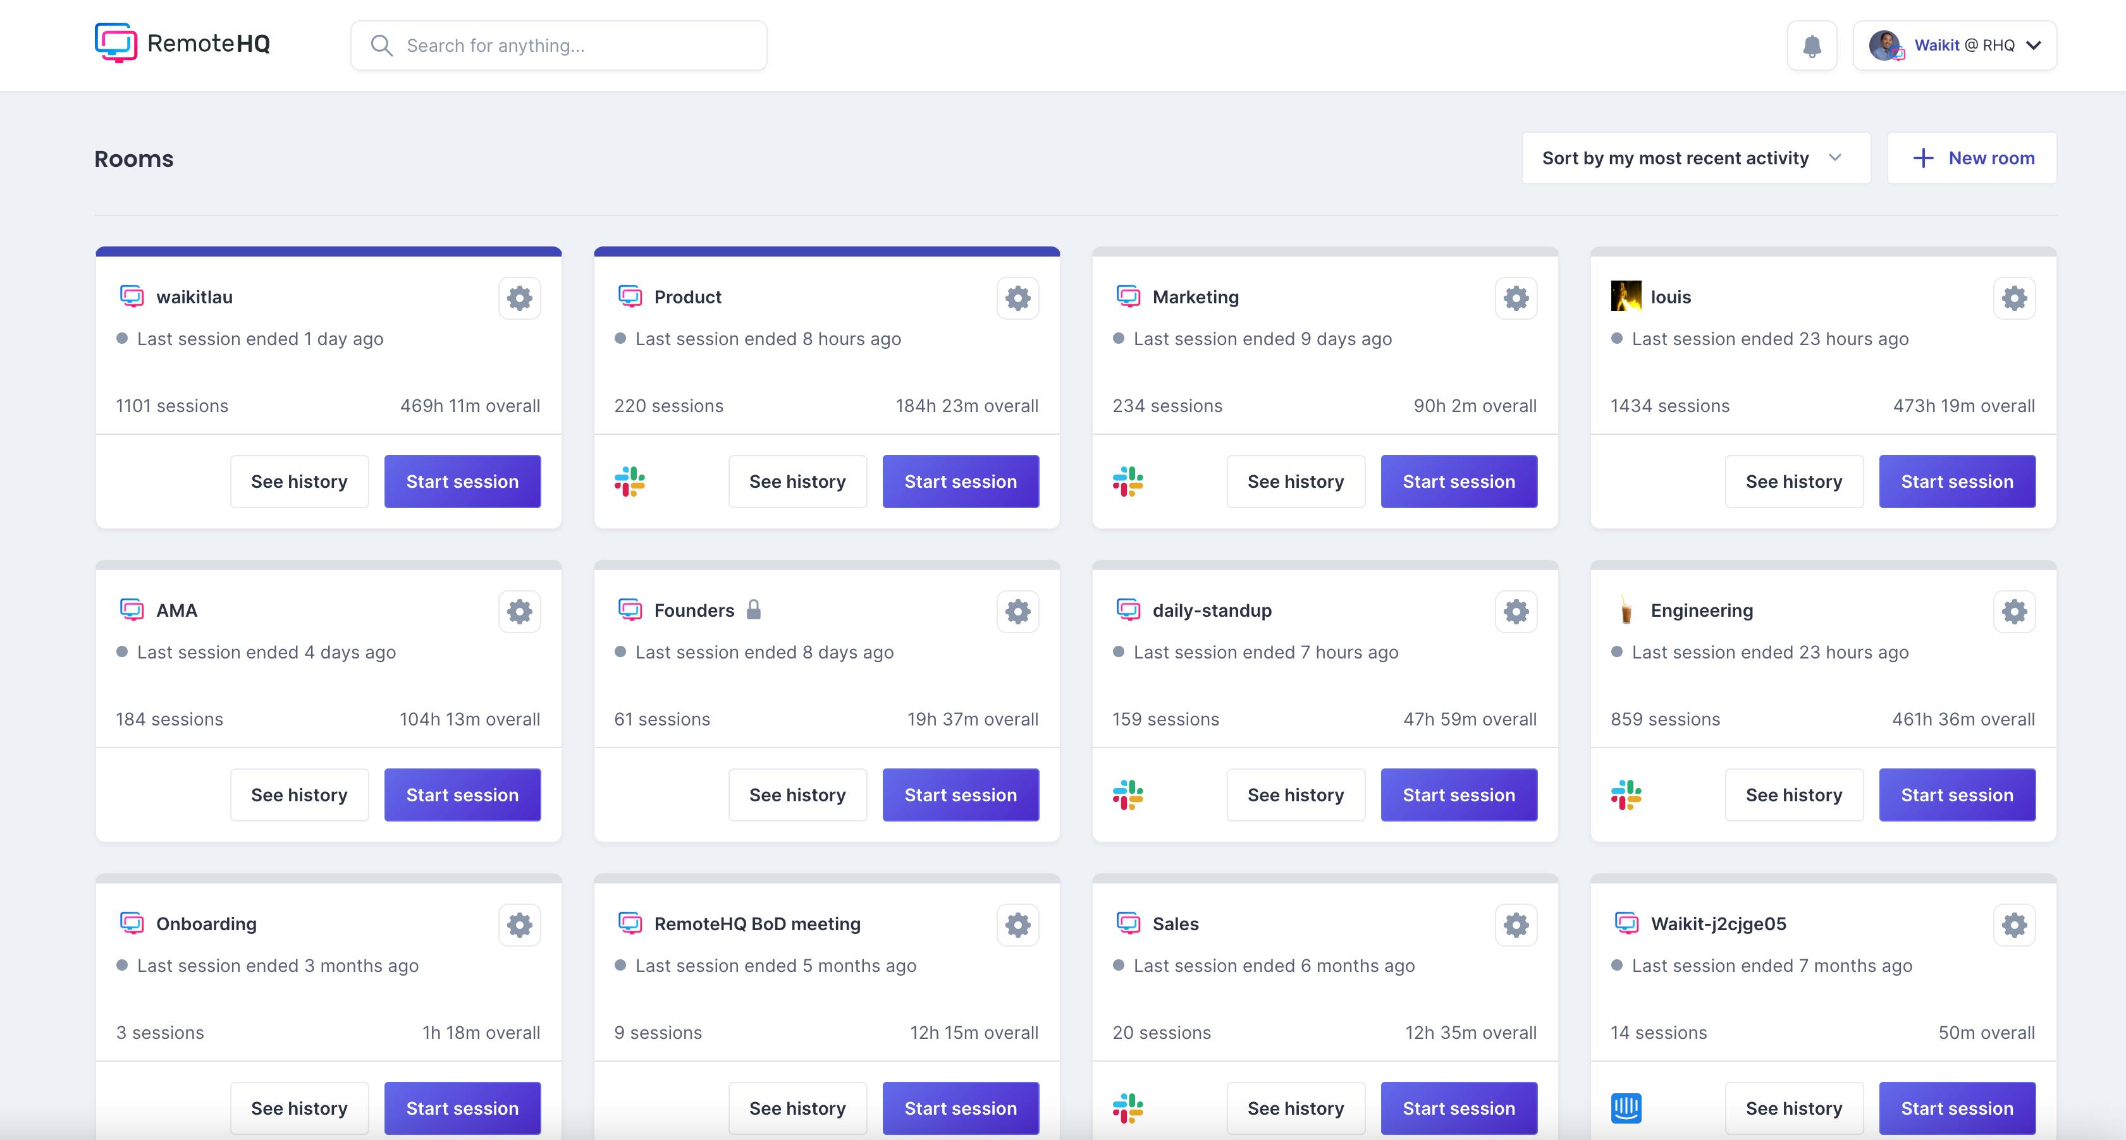
Task: Open the notifications bell
Action: [x=1812, y=45]
